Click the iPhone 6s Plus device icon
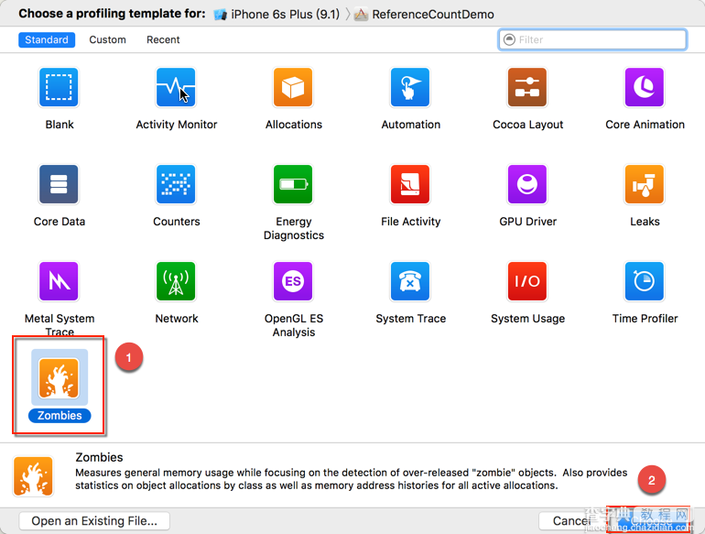The image size is (705, 534). click(221, 15)
